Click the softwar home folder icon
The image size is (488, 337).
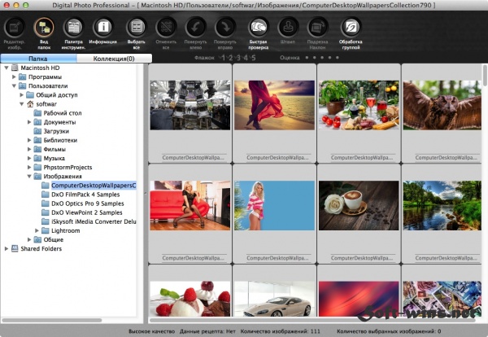30,103
